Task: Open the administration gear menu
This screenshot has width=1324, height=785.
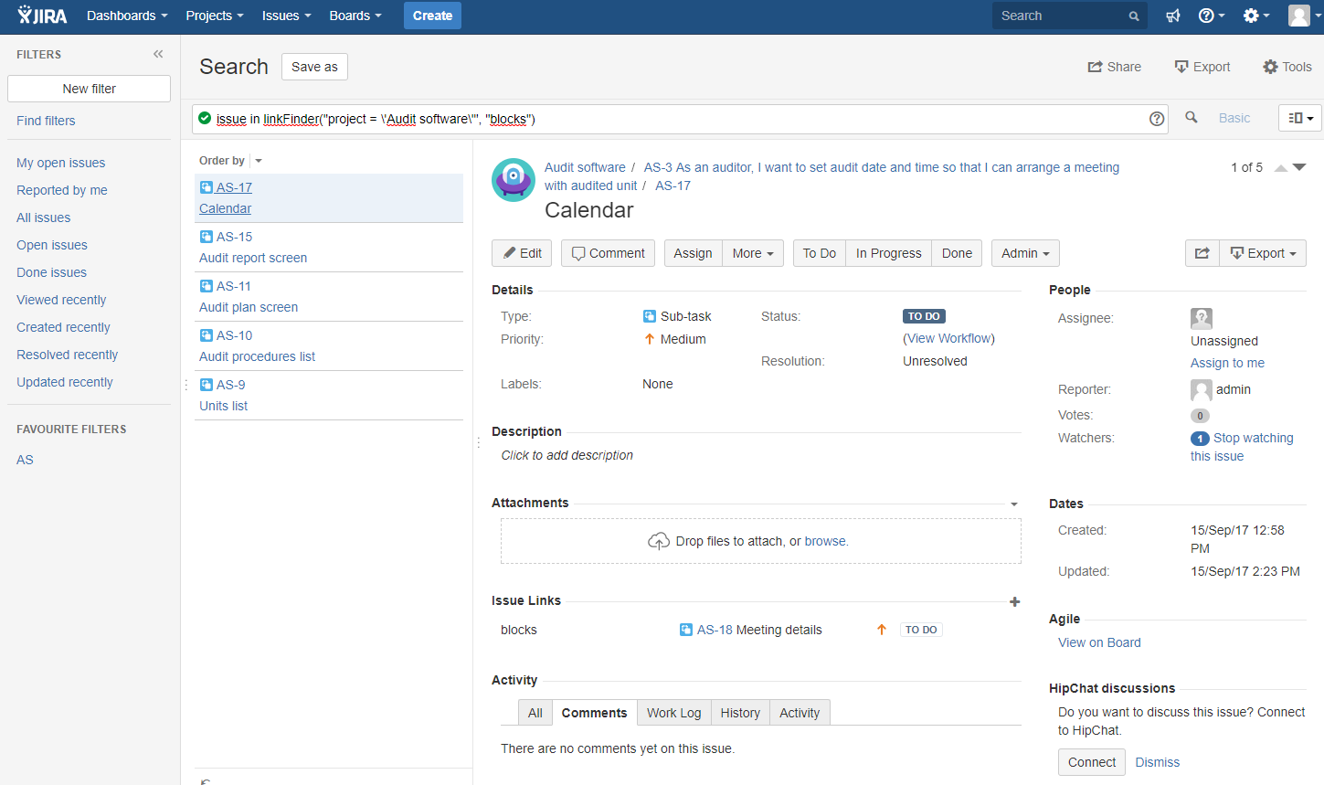Action: point(1256,16)
